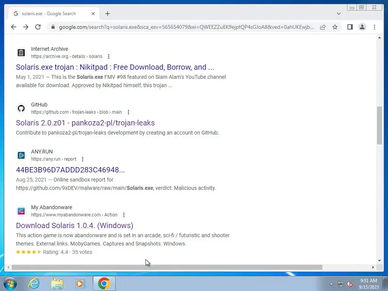The height and width of the screenshot is (291, 388).
Task: Open Windows Explorer from the taskbar
Action: coord(57,283)
